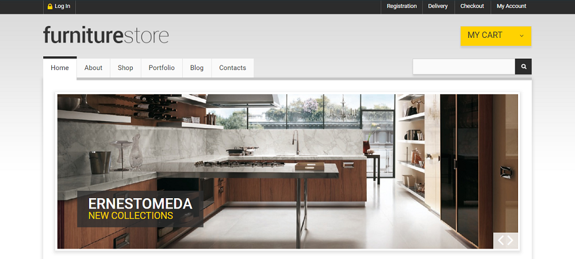The image size is (575, 259).
Task: Focus the search input field
Action: coord(464,67)
